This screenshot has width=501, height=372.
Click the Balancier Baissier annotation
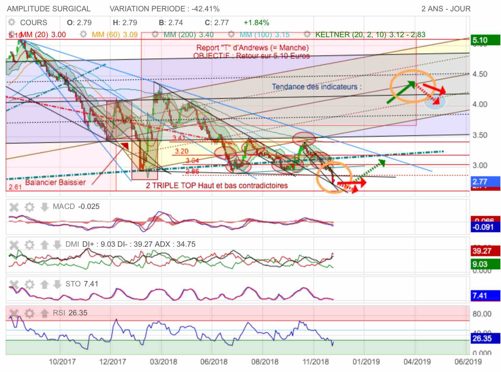tap(55, 182)
